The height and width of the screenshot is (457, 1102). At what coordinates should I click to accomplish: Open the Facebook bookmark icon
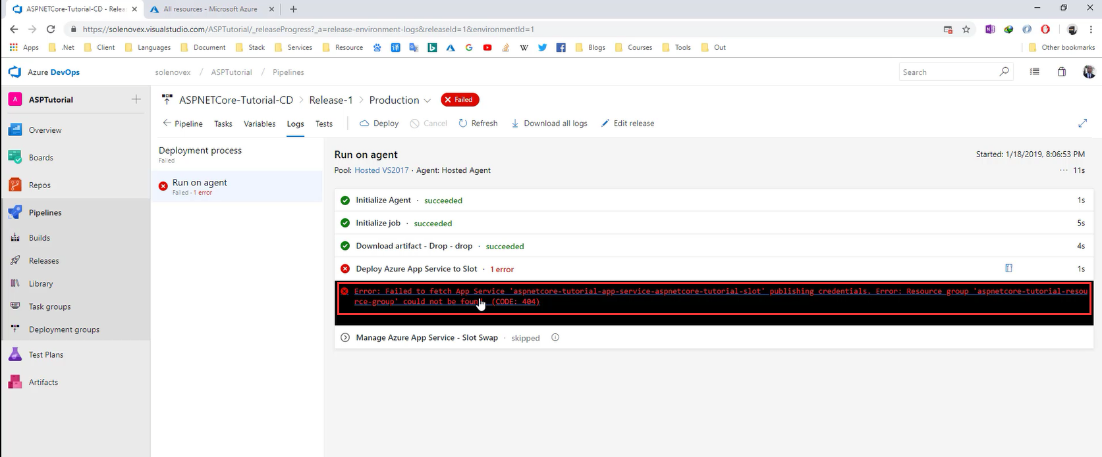pyautogui.click(x=561, y=47)
